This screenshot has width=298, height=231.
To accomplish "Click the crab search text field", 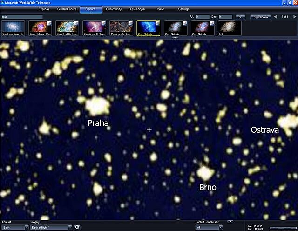I will click(x=21, y=17).
